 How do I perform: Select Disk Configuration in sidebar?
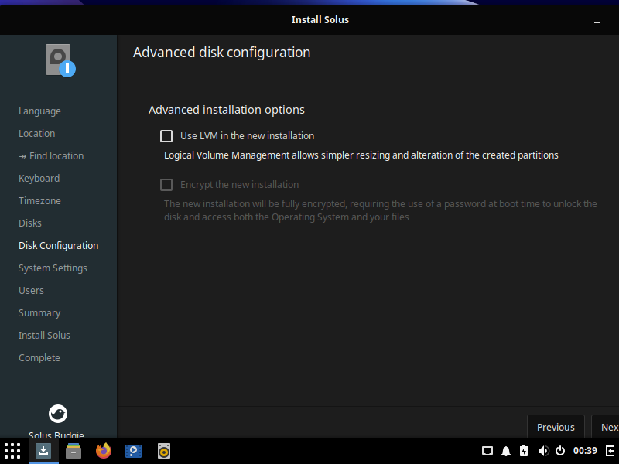pyautogui.click(x=59, y=246)
